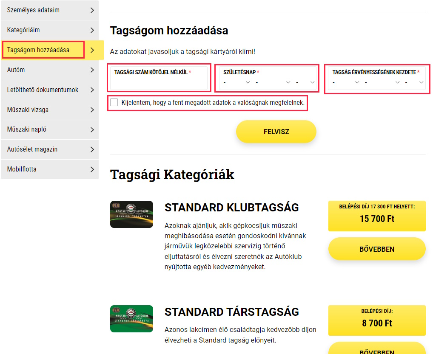Click the STANDARD KLUBTAGSÁG heading

(232, 208)
